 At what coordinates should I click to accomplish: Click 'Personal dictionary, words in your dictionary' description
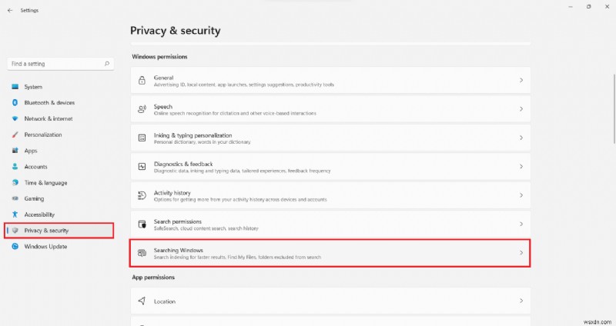click(x=202, y=142)
